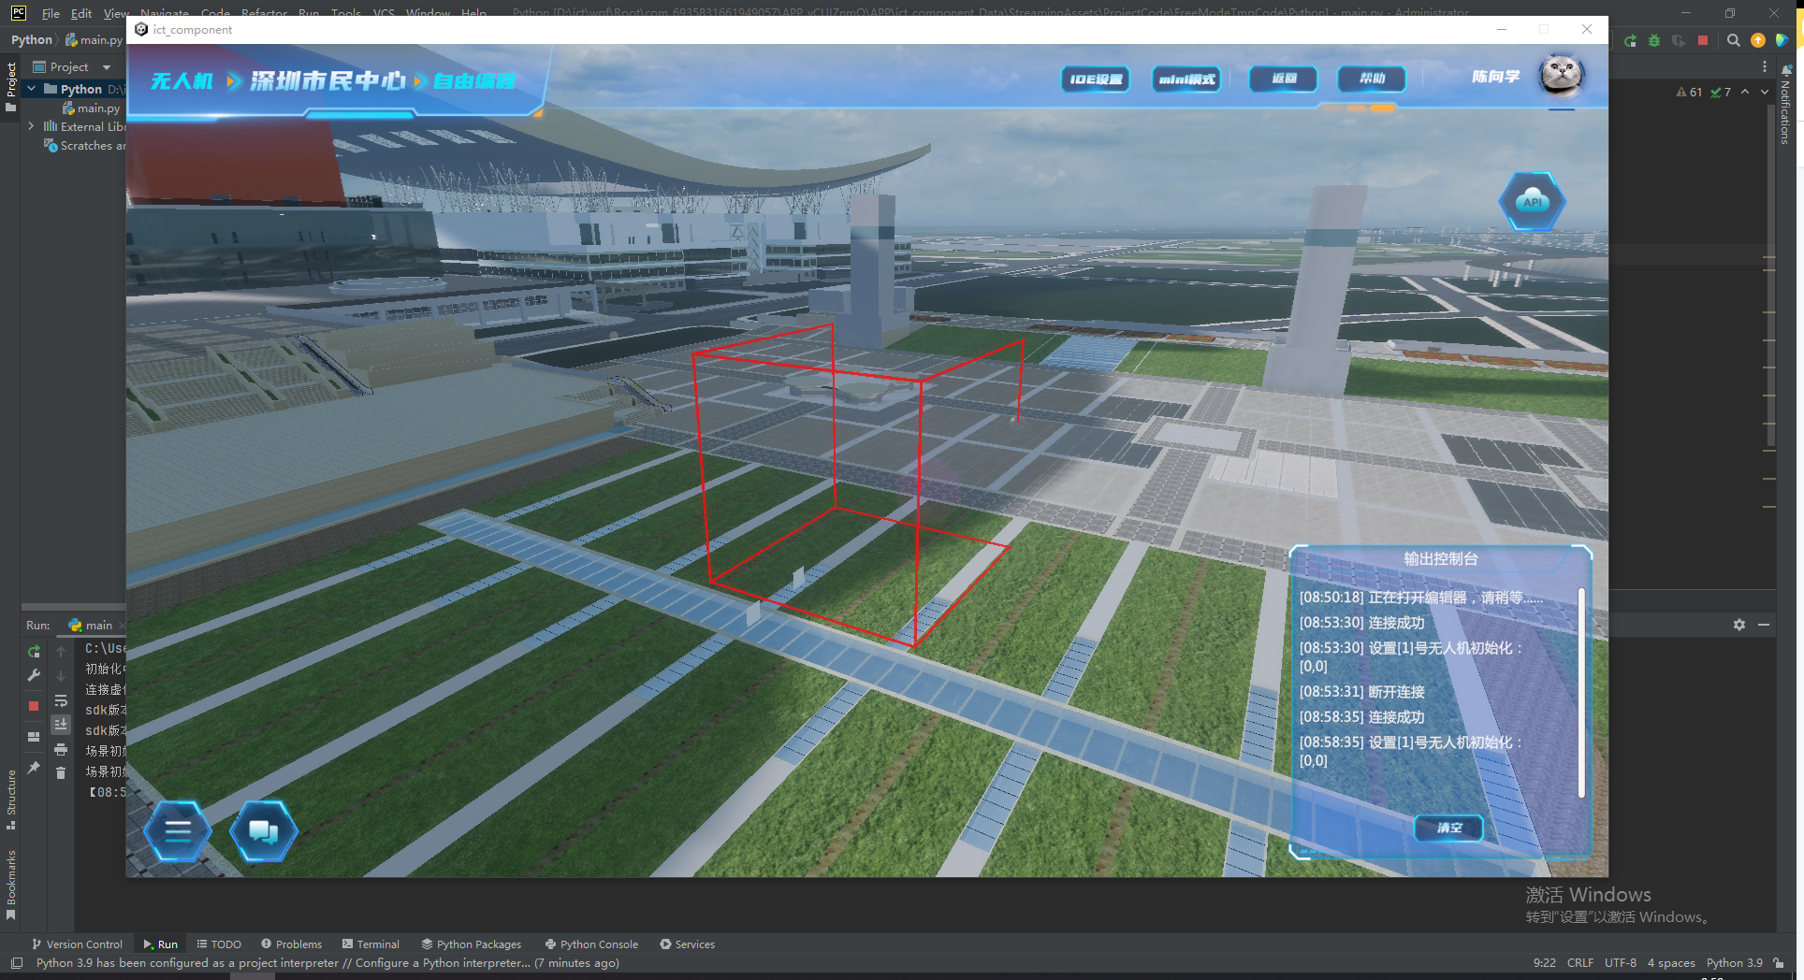Screen dimensions: 1804x980
Task: Expand External Libraries tree node
Action: [x=32, y=126]
